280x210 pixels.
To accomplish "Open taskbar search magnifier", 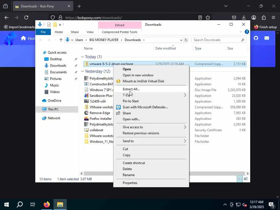I will pos(20,205).
